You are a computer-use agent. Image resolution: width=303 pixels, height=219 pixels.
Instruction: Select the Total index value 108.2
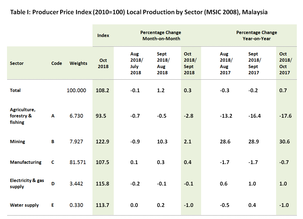pyautogui.click(x=102, y=90)
